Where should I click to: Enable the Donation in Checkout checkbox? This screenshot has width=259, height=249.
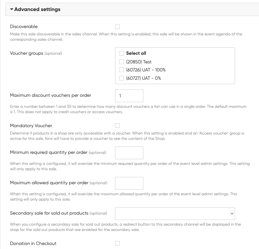coord(117,243)
